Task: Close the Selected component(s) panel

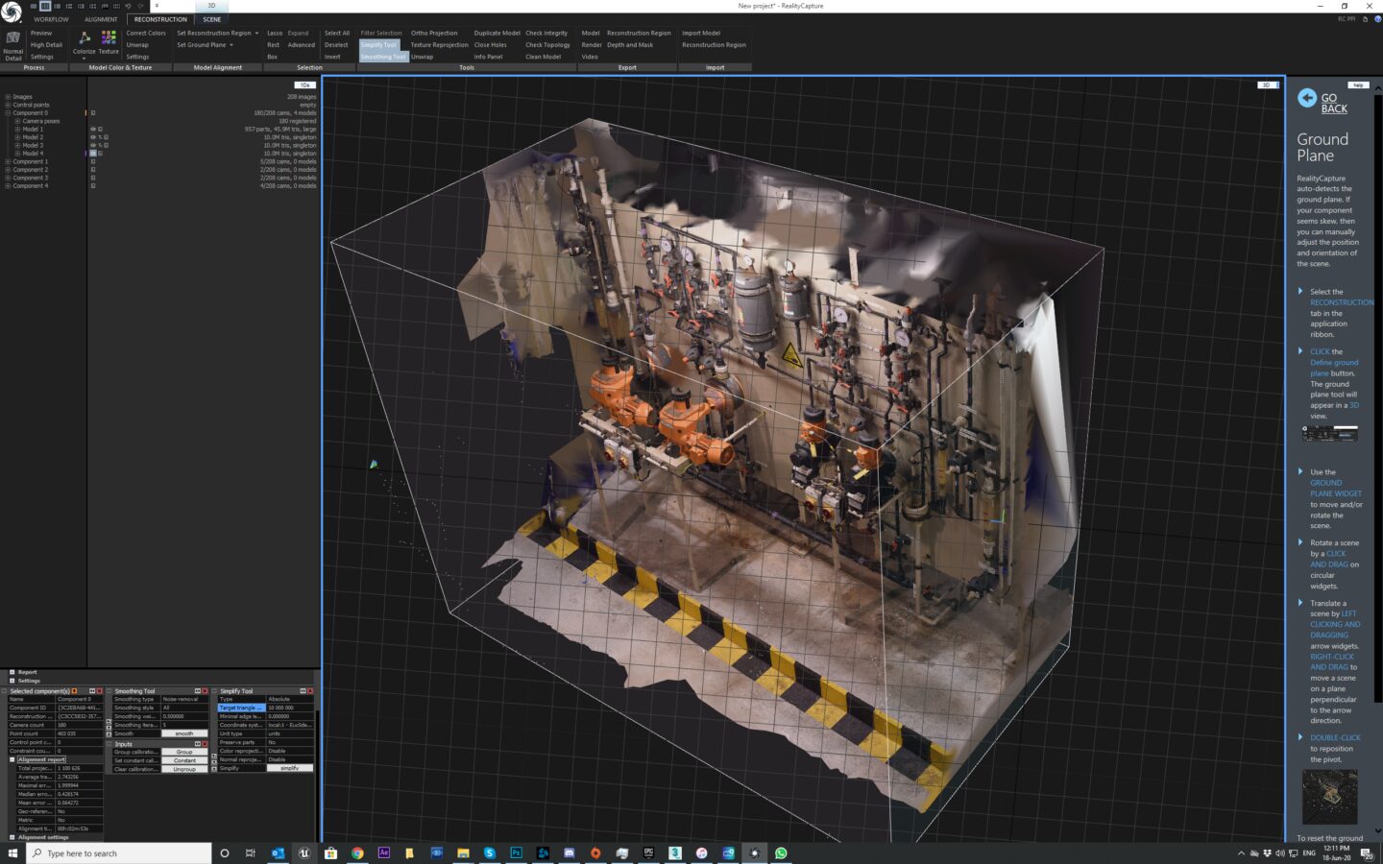Action: coord(99,691)
